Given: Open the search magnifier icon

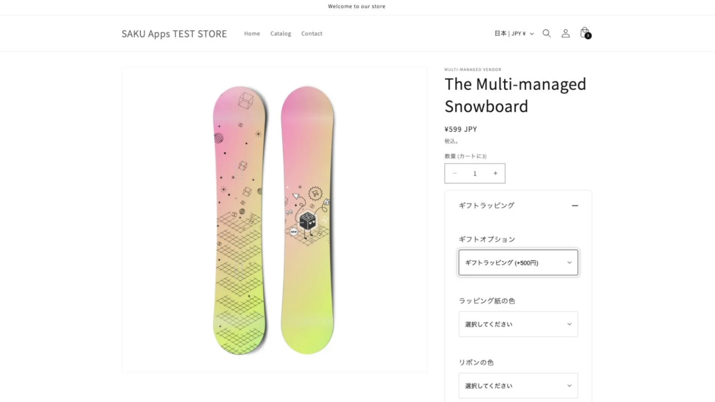Looking at the screenshot, I should click(546, 33).
